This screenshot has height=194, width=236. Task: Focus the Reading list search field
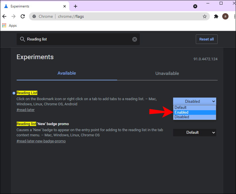[x=78, y=39]
